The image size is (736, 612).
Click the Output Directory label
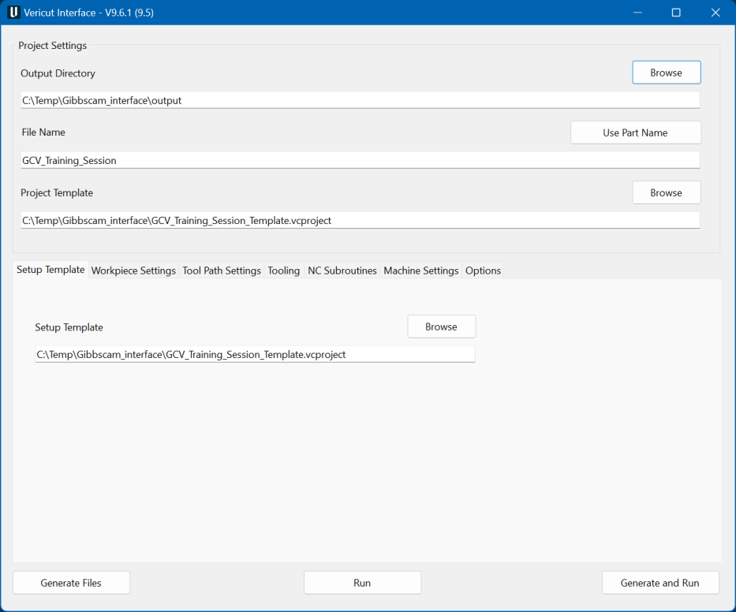click(x=58, y=73)
